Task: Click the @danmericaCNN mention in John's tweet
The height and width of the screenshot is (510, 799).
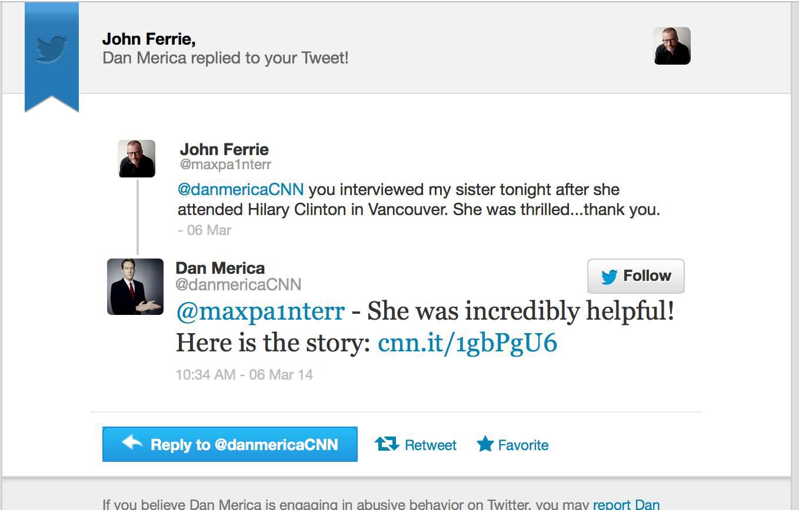Action: (241, 190)
